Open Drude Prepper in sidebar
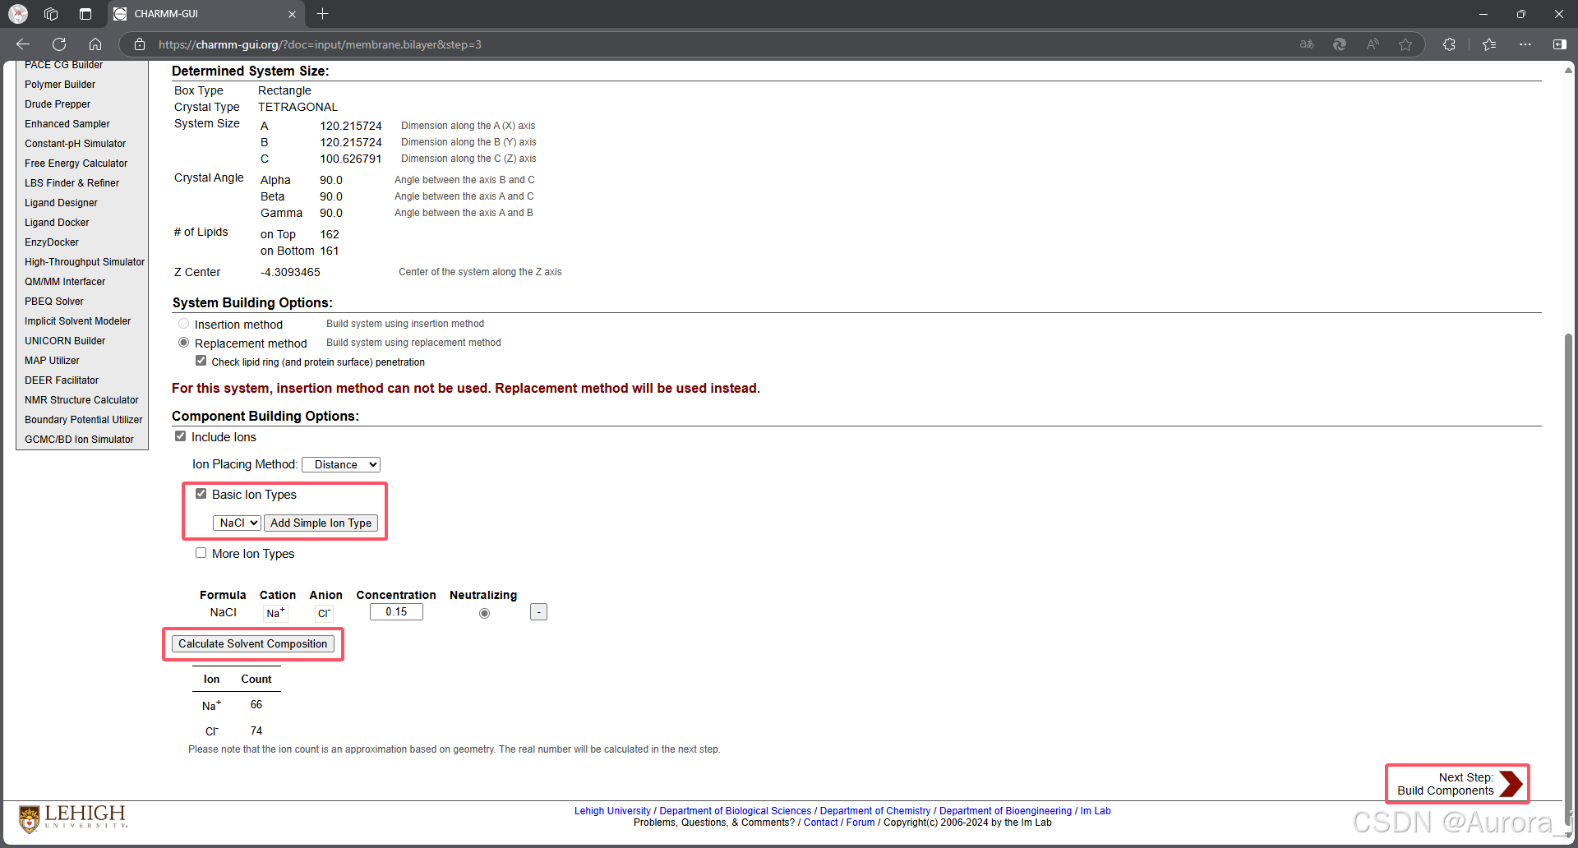 [58, 104]
